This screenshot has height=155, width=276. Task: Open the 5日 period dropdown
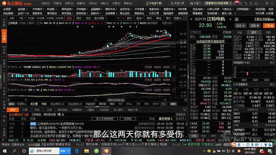[22, 18]
